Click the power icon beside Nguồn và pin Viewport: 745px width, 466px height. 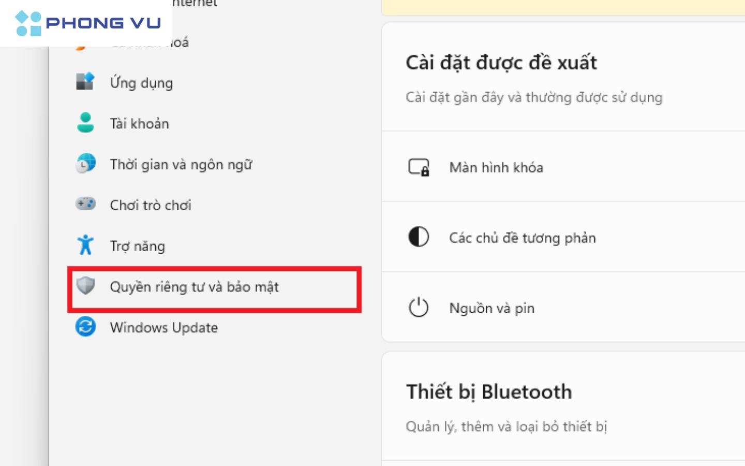[x=419, y=307]
